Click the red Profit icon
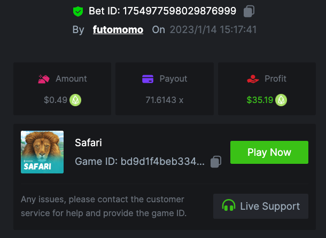Viewport: 326px width, 238px height. click(253, 79)
